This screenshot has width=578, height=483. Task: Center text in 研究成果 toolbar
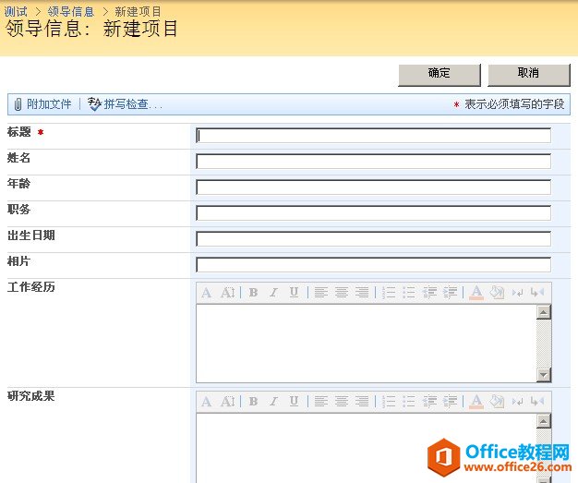(342, 402)
